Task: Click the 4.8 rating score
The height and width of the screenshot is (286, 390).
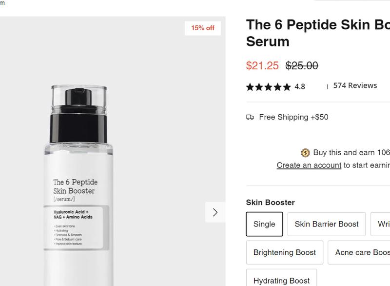Action: click(300, 87)
